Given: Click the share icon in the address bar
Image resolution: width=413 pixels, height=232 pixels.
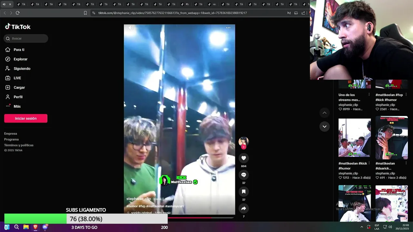Looking at the screenshot, I should tap(303, 13).
